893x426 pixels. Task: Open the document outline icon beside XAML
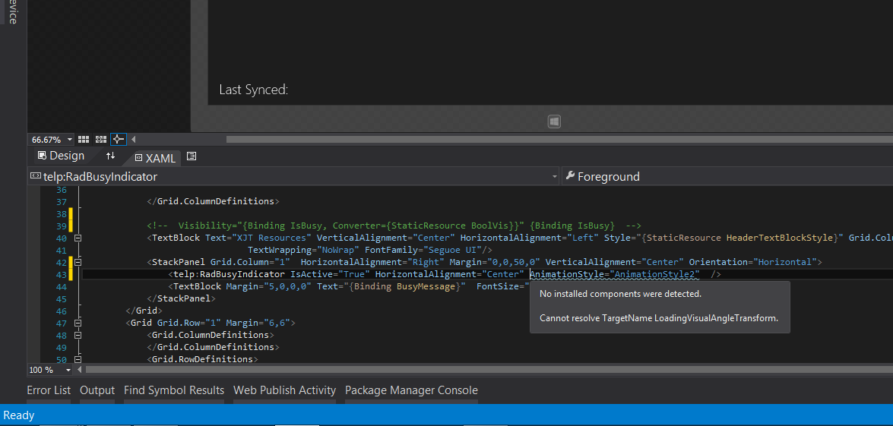[x=192, y=156]
